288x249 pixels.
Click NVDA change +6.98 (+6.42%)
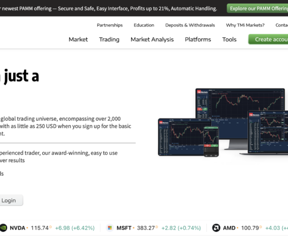pyautogui.click(x=75, y=228)
